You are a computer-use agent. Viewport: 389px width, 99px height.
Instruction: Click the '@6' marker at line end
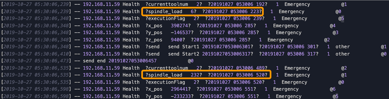click(x=333, y=89)
